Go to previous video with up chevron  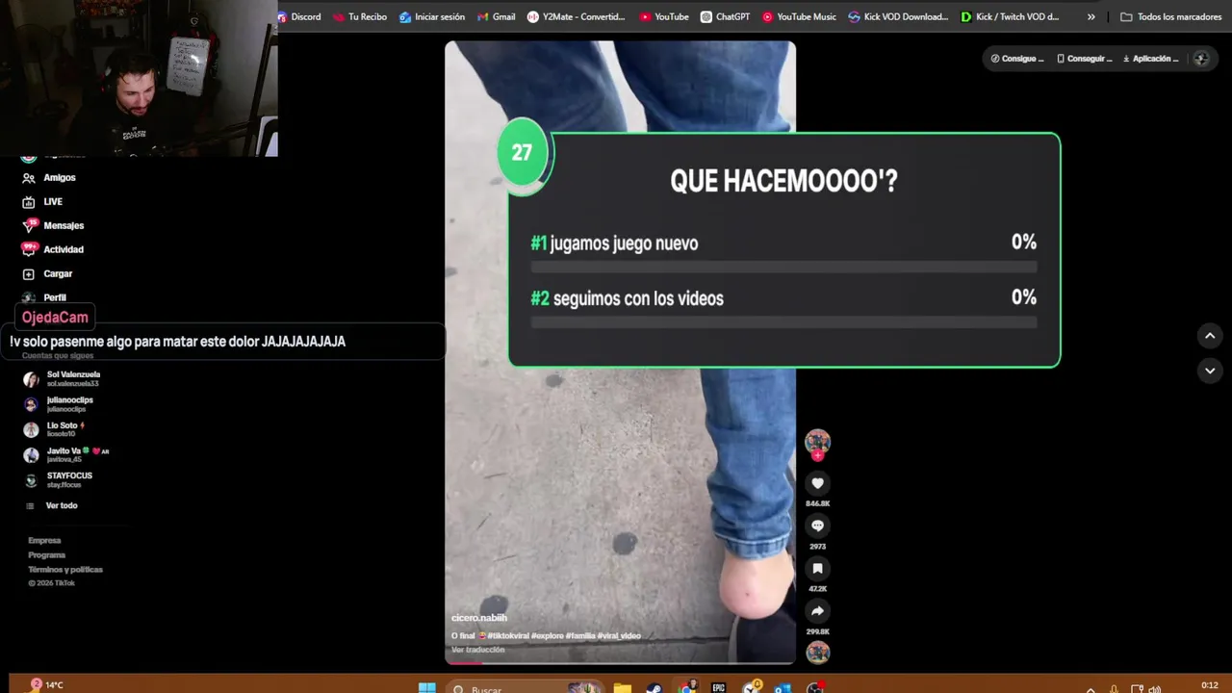coord(1210,335)
